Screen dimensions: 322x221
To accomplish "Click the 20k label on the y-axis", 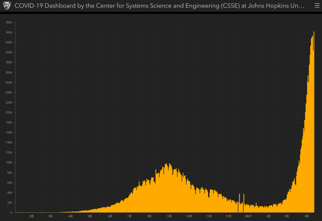I will click(x=9, y=202).
